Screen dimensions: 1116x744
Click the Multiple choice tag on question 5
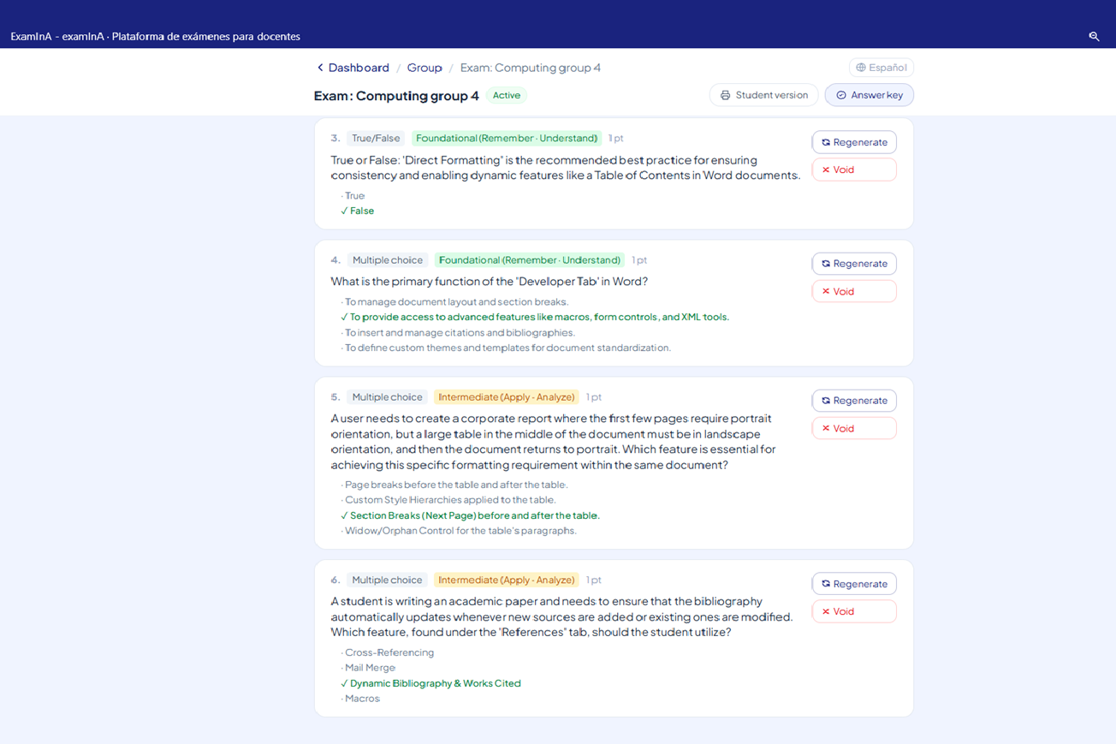click(387, 397)
